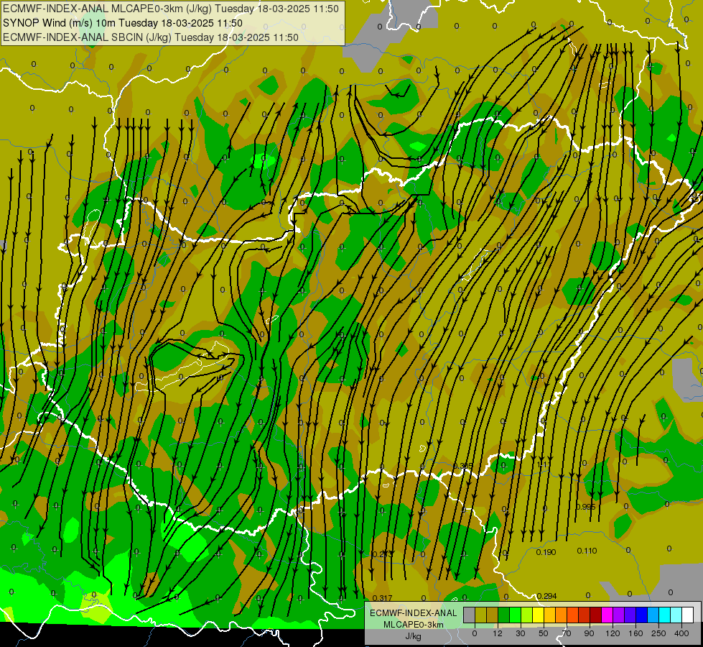Click the 160 tick label on the legend scale
Viewport: 703px width, 647px height.
[x=636, y=633]
